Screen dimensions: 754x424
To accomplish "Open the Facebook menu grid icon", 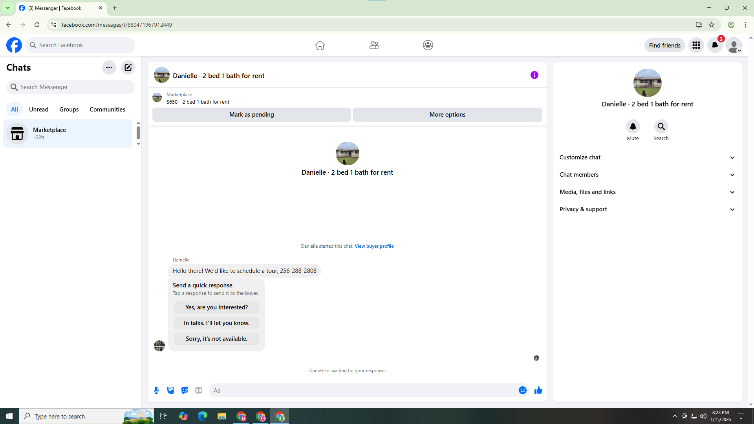I will coord(696,45).
